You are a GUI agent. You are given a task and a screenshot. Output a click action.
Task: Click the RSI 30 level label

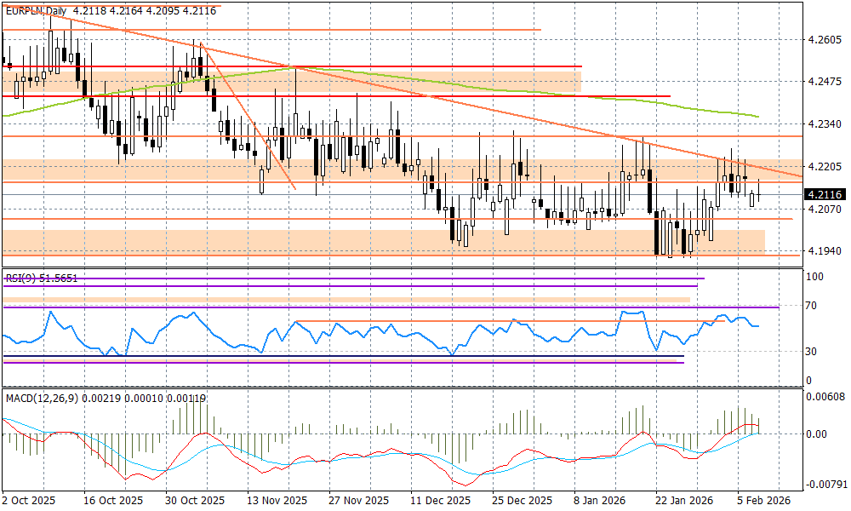[x=814, y=351]
